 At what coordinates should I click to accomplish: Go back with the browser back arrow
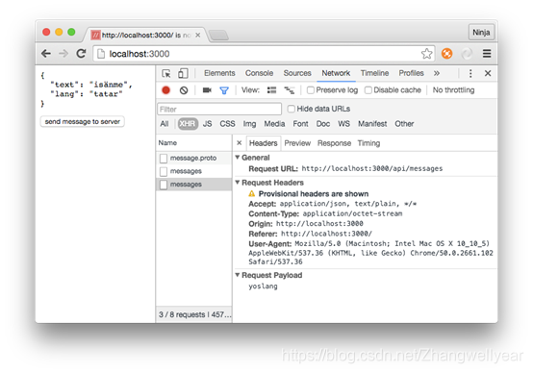46,54
